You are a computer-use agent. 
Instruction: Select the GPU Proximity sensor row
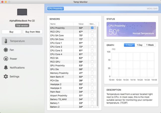(x=73, y=65)
